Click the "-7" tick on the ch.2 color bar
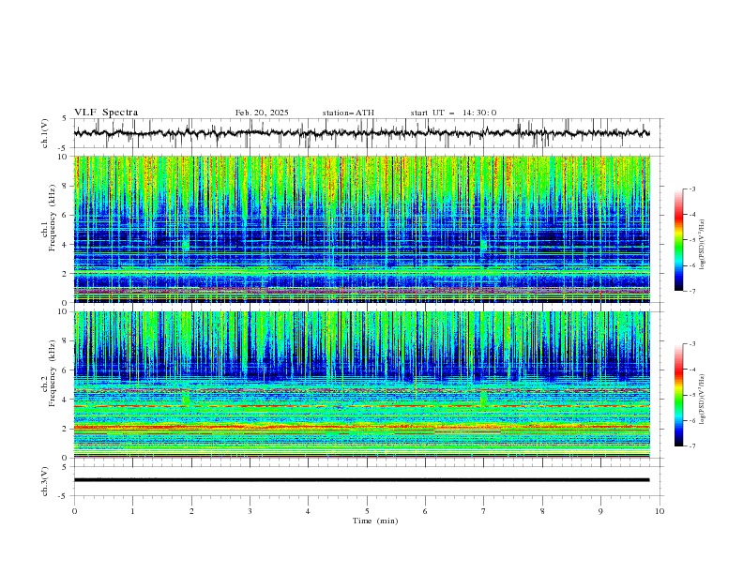The width and height of the screenshot is (743, 574). tap(691, 446)
